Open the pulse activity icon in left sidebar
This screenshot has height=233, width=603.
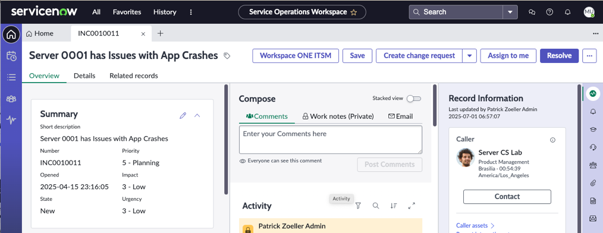click(x=11, y=120)
